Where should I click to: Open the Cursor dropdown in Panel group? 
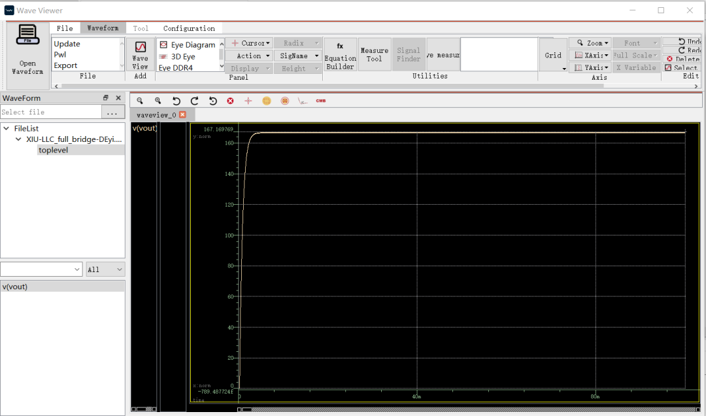[250, 43]
